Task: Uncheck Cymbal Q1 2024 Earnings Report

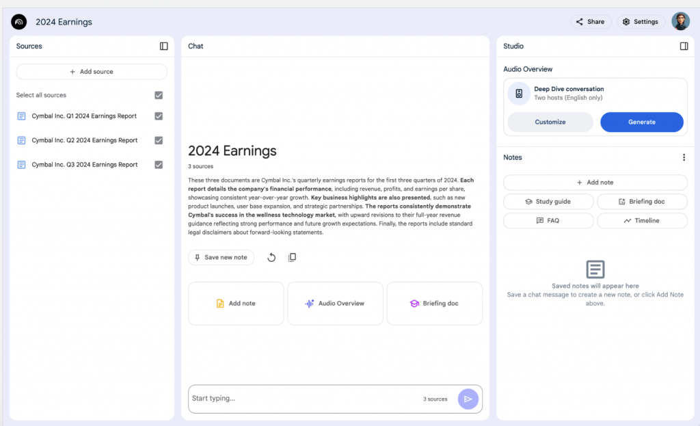Action: click(x=159, y=116)
